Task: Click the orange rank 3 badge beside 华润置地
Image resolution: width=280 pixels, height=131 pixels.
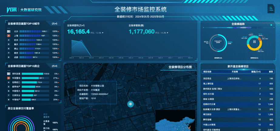Action: coord(8,78)
